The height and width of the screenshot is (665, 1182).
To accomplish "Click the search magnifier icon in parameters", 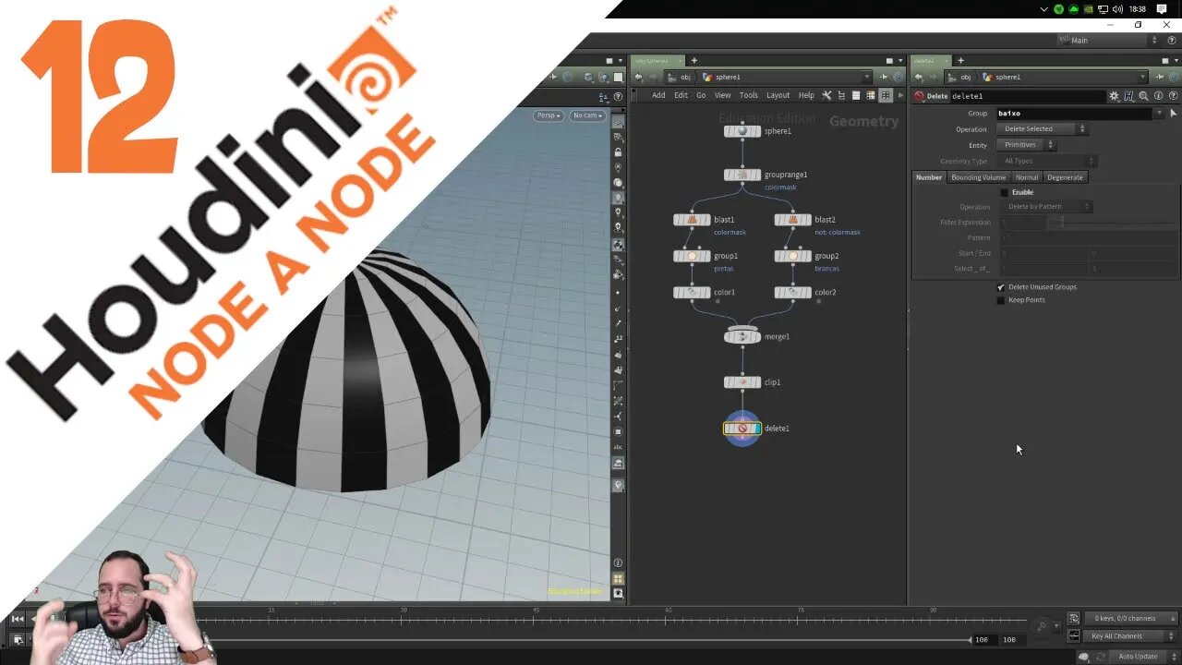I will (x=1144, y=96).
